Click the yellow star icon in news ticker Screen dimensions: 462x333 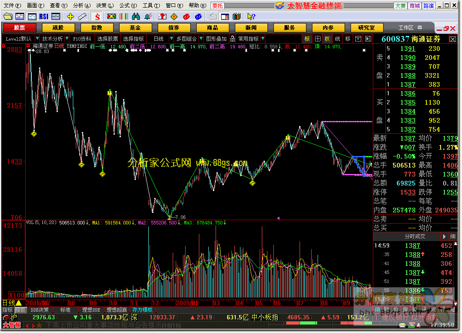point(39,325)
